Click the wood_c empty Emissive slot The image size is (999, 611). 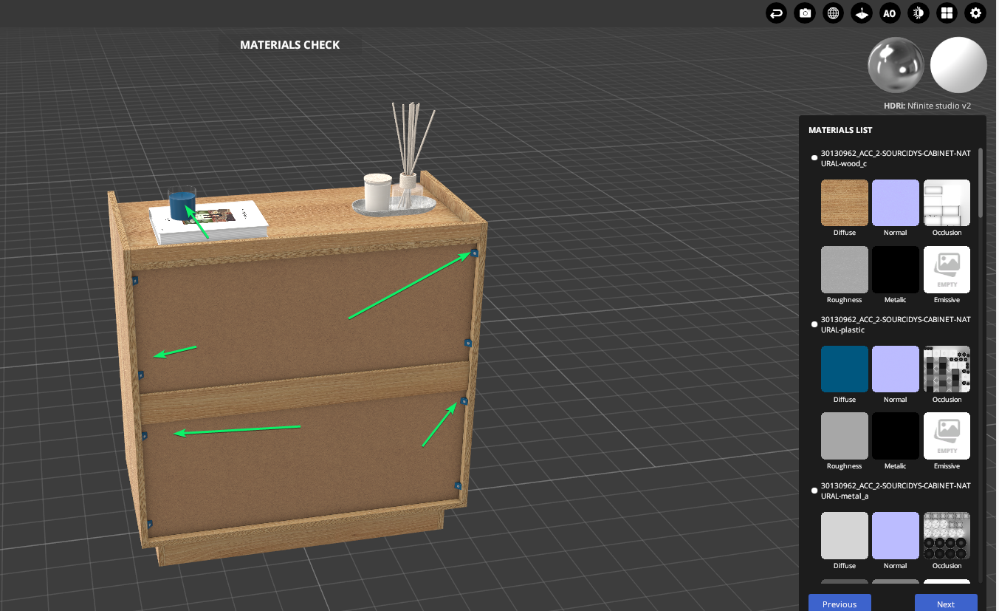click(947, 270)
